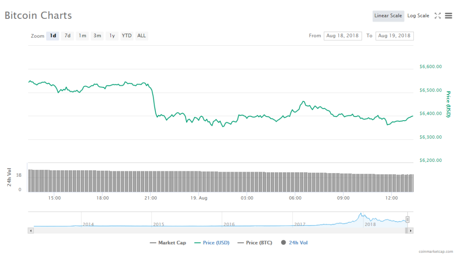This screenshot has height=256, width=460.
Task: Open the chart hamburger menu
Action: click(448, 16)
